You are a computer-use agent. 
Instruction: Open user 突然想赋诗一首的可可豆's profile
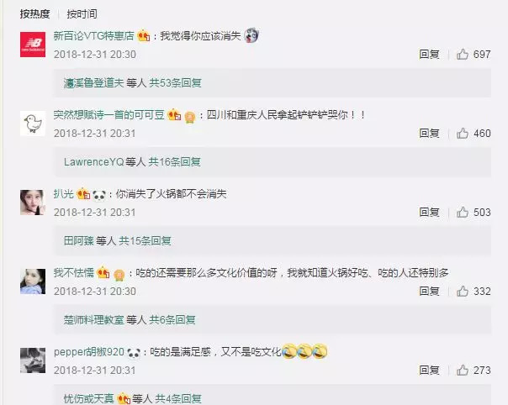coord(108,114)
